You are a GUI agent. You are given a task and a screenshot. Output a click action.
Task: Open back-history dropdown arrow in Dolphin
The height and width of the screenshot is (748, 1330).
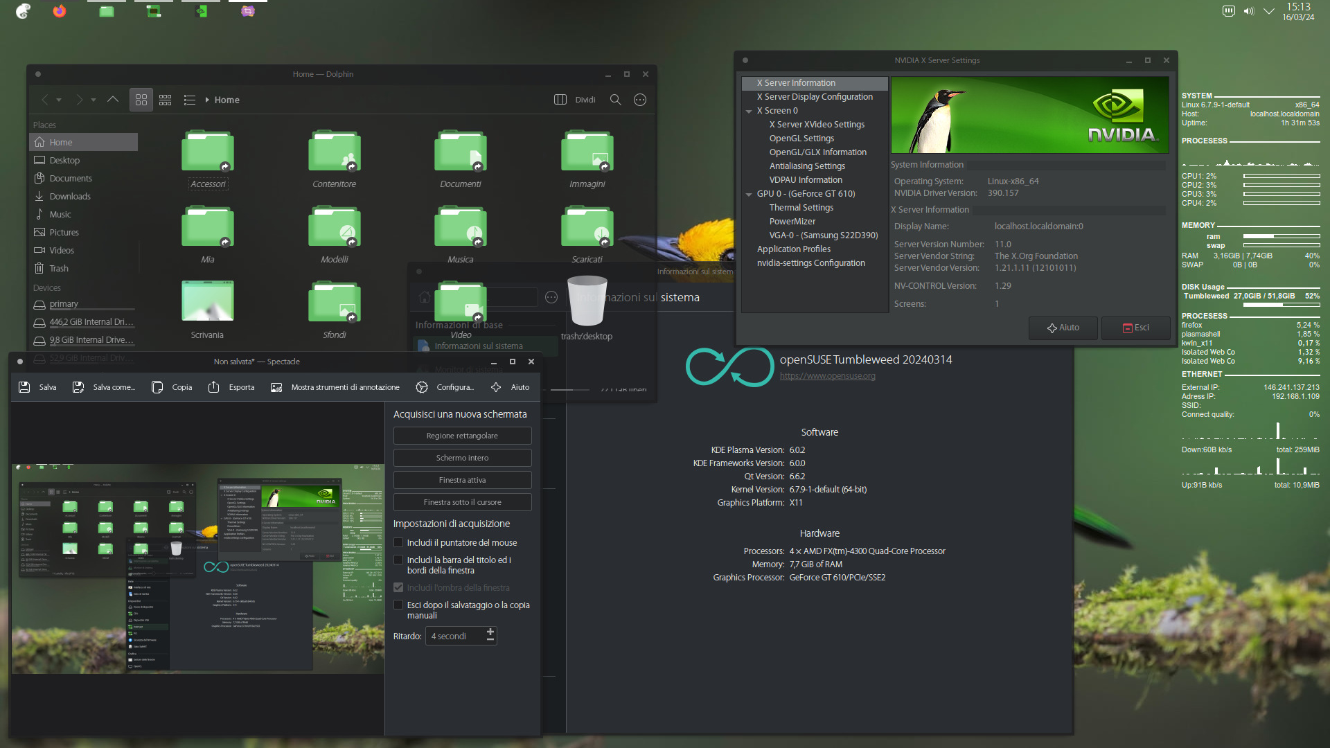pos(59,100)
